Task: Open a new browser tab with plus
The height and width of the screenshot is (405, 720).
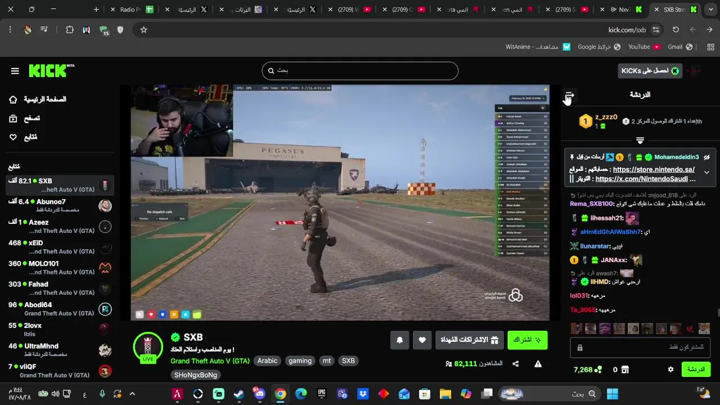Action: 96,10
